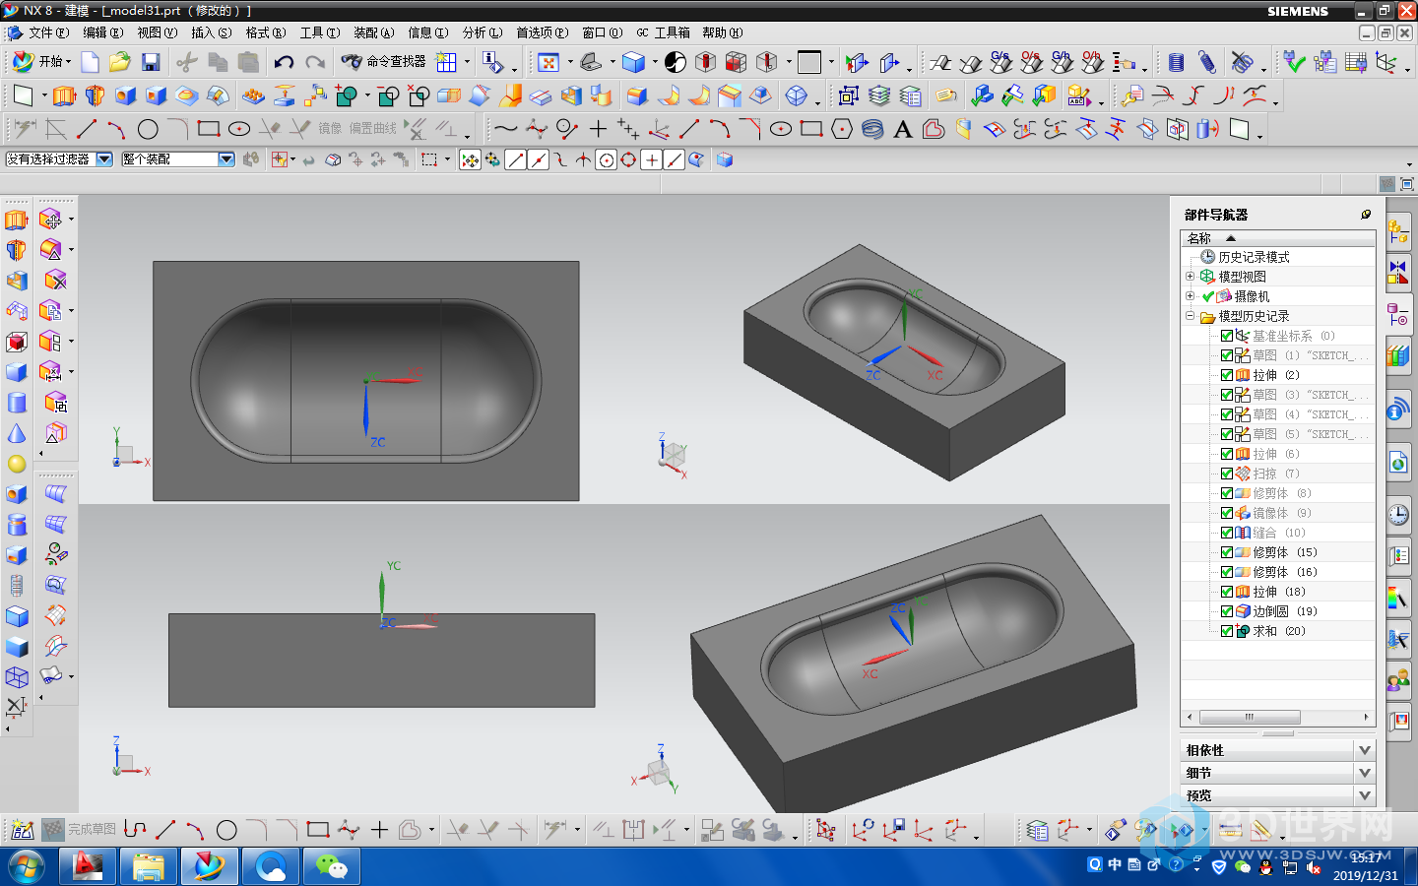
Task: Click the Fit view icon
Action: pos(548,62)
